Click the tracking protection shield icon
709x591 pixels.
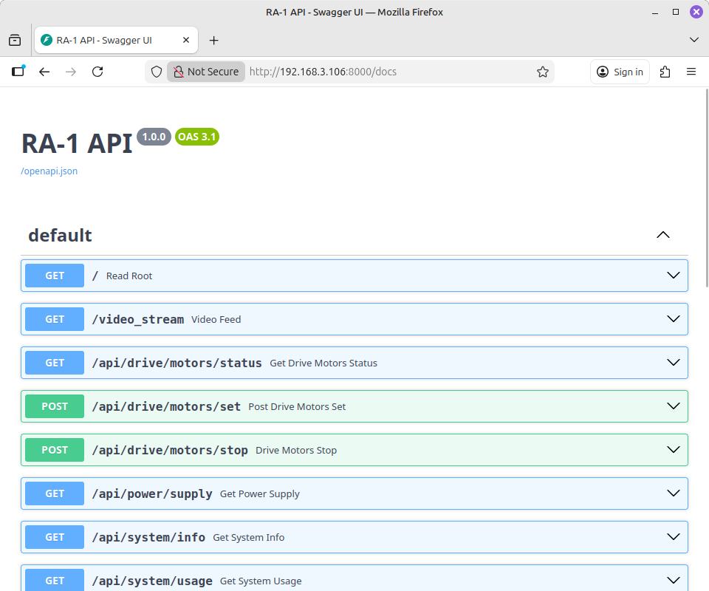pos(156,72)
